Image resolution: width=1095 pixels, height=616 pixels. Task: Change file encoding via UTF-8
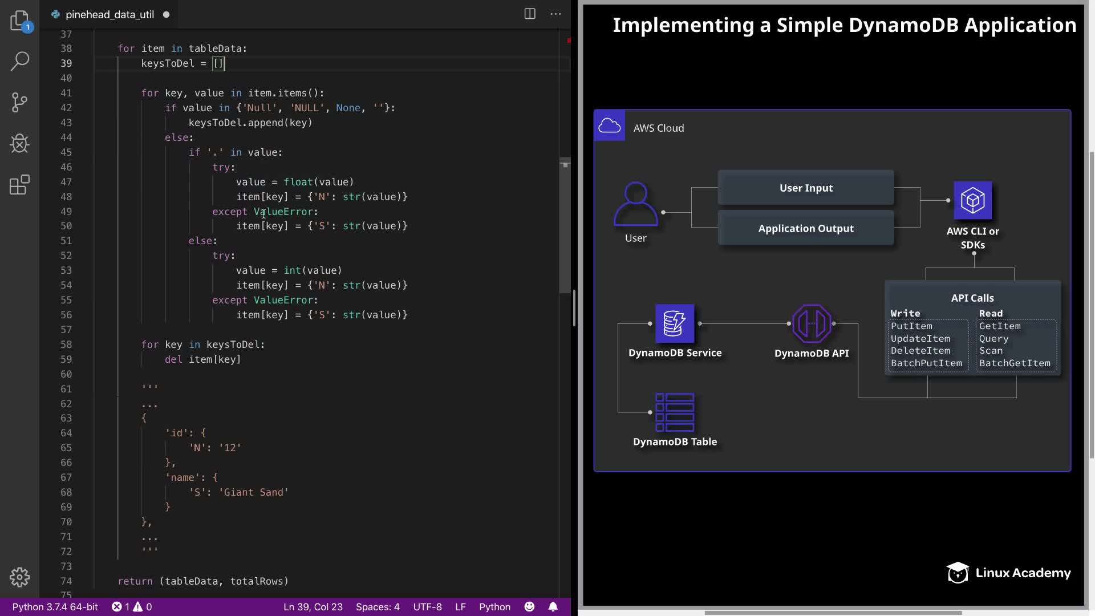427,606
